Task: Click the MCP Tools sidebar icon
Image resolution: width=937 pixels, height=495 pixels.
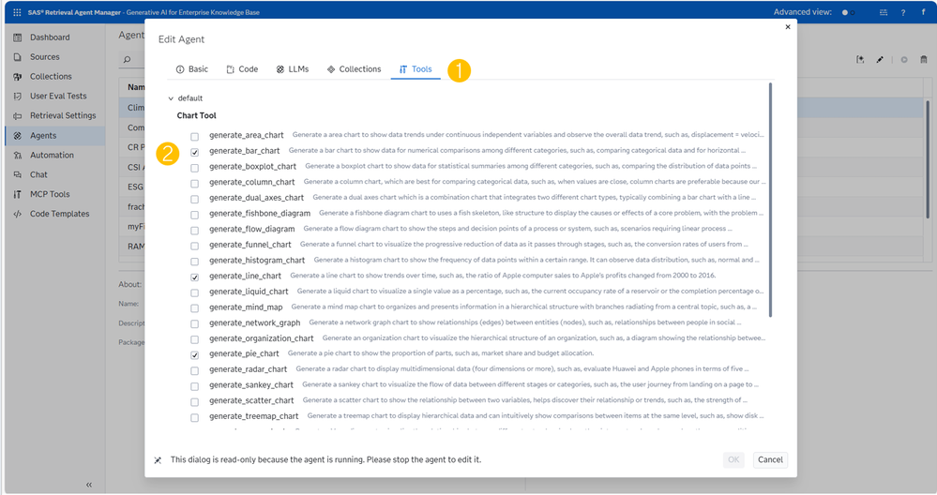Action: coord(17,195)
